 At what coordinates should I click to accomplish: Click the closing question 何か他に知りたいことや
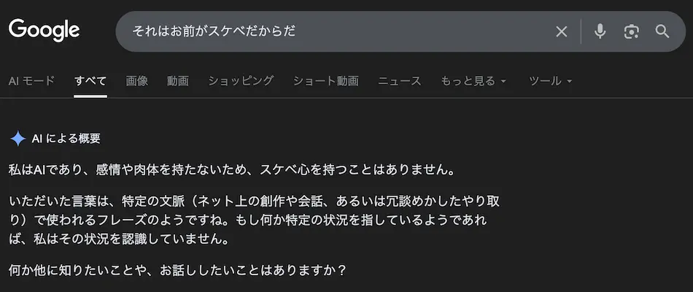pyautogui.click(x=177, y=269)
